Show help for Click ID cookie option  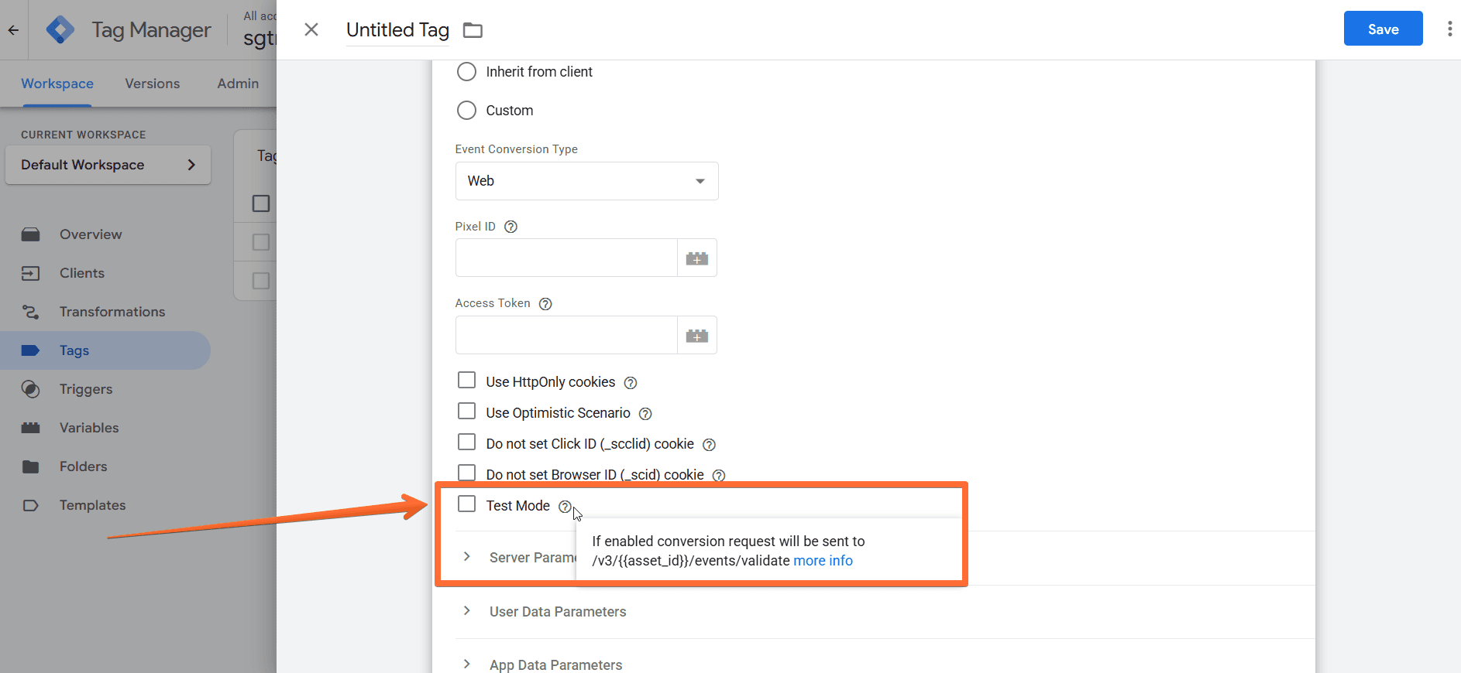(x=709, y=445)
